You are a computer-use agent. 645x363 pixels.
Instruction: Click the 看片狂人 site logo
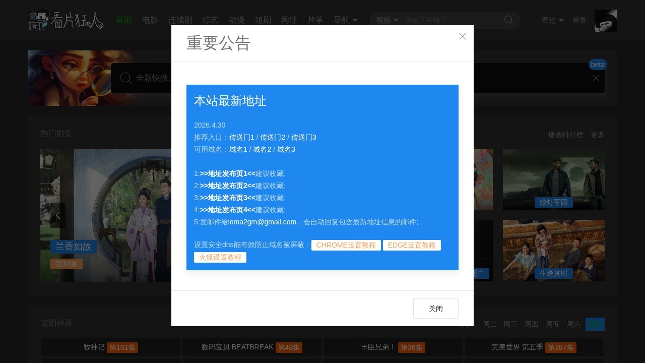[x=66, y=20]
